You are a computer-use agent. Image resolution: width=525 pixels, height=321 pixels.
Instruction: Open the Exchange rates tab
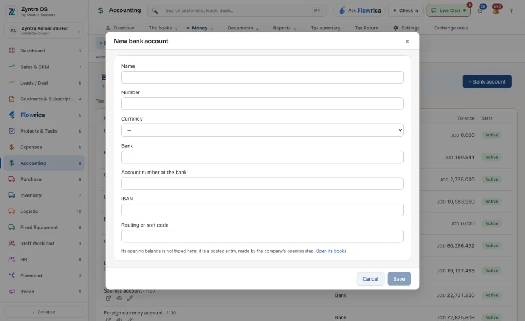pyautogui.click(x=451, y=28)
